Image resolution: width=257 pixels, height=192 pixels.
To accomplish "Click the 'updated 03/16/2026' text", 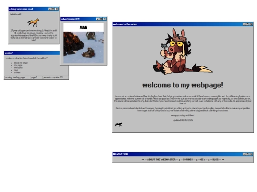I will click(183, 120).
